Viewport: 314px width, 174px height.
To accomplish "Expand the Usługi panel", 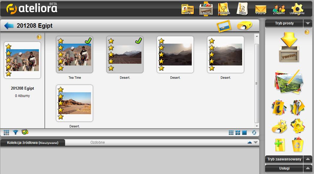I will [308, 168].
